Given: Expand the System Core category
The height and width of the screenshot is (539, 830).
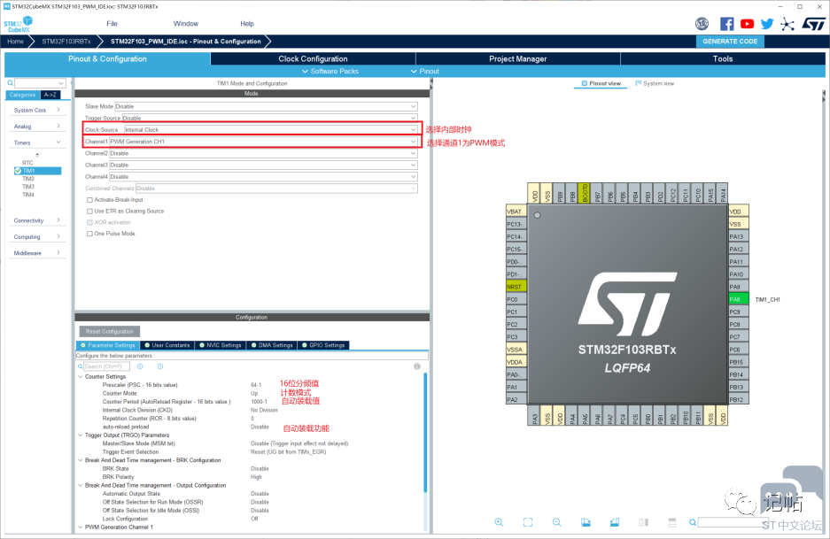Looking at the screenshot, I should point(37,110).
